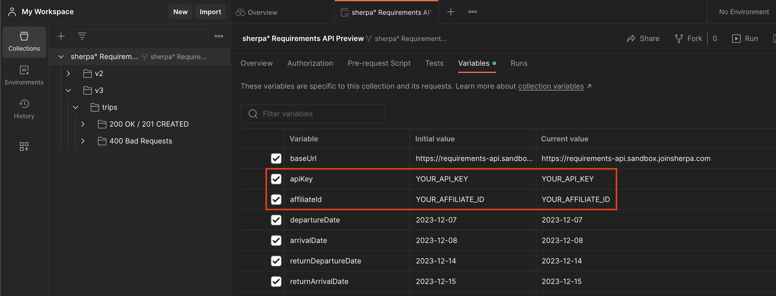Viewport: 776px width, 296px height.
Task: Open the configure workspace sidebar grid icon
Action: tap(24, 146)
